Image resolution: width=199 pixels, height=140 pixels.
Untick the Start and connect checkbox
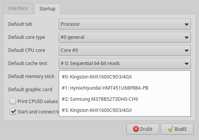point(13,112)
